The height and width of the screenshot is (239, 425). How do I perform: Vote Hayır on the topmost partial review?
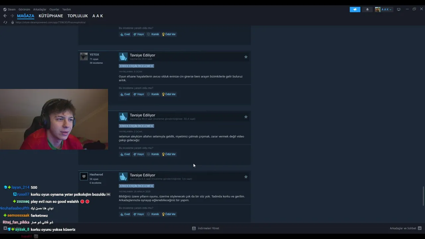click(139, 34)
